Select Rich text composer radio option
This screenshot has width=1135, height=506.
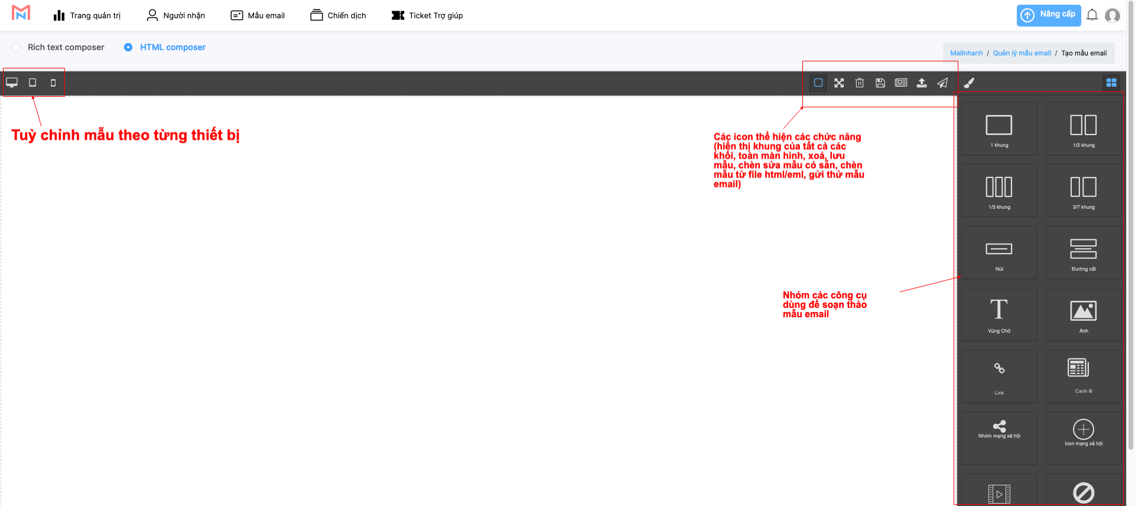coord(16,47)
